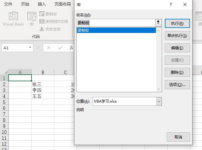This screenshot has width=202, height=150.
Task: Click the 编辑(E) button
Action: [x=177, y=48]
